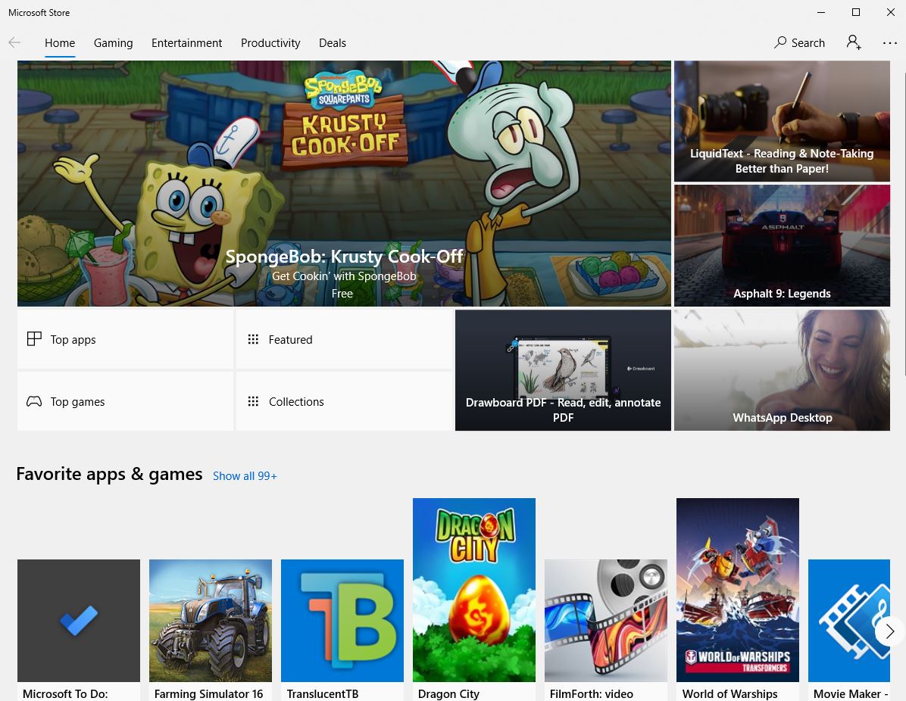Open the FilmForth video editor icon
Screen dimensions: 906x701
[x=605, y=620]
